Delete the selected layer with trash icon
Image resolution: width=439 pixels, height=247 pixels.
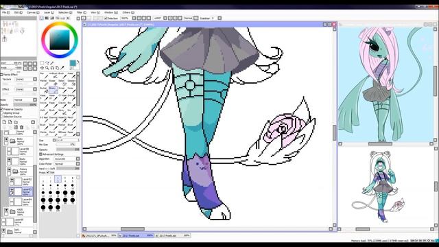click(x=21, y=127)
